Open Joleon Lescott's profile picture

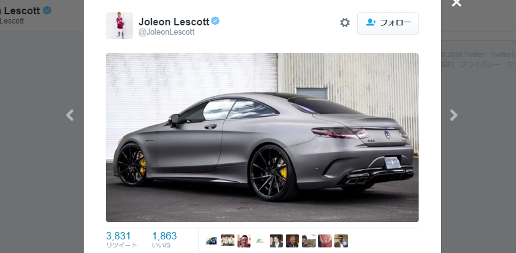click(119, 25)
